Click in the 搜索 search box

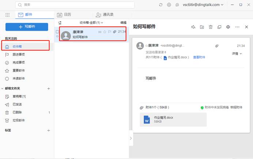pyautogui.click(x=75, y=5)
